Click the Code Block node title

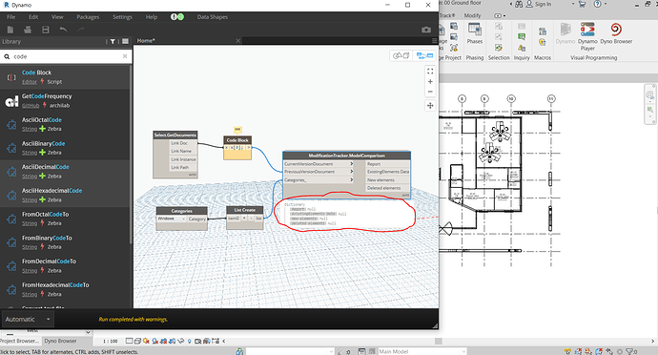pyautogui.click(x=237, y=140)
